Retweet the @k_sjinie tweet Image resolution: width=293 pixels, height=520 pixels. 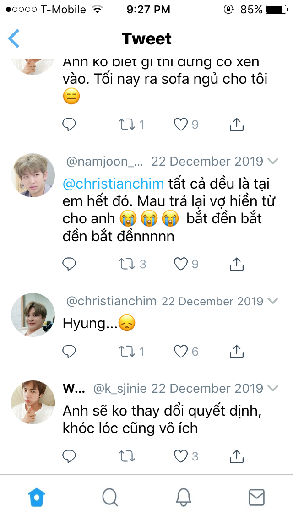pos(127,455)
